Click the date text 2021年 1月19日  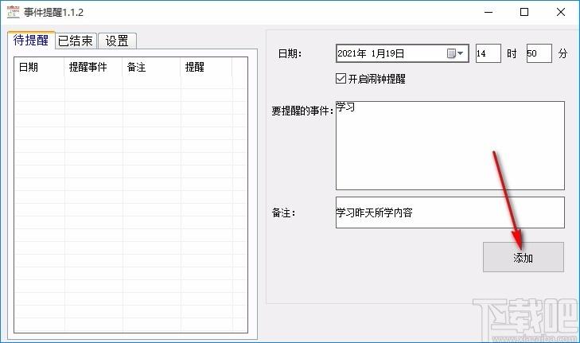pos(371,53)
